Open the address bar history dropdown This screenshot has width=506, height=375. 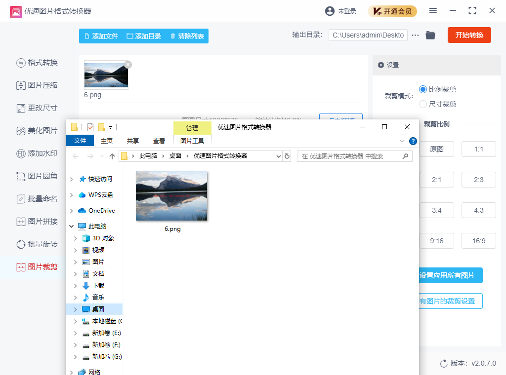click(x=279, y=156)
